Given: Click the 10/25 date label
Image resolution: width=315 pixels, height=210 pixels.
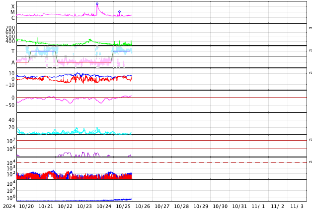Looking at the screenshot, I should [x=123, y=207].
